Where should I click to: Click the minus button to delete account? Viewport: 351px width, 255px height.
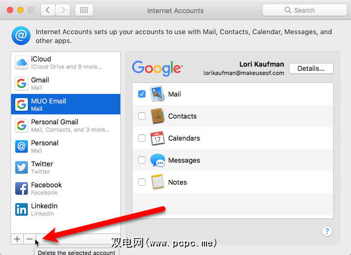coord(29,239)
